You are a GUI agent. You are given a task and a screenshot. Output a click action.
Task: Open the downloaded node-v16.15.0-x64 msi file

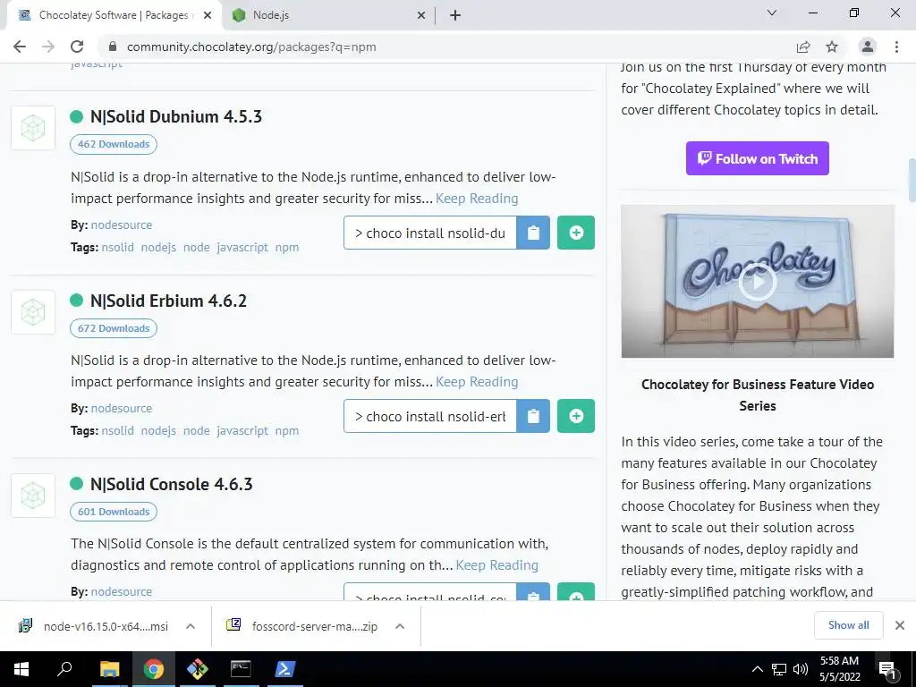click(93, 626)
